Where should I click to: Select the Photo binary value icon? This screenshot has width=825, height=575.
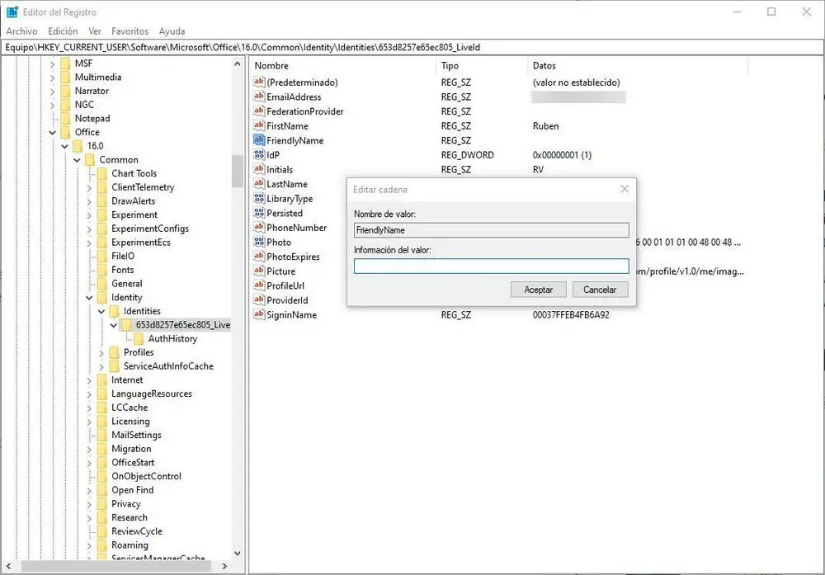click(259, 242)
